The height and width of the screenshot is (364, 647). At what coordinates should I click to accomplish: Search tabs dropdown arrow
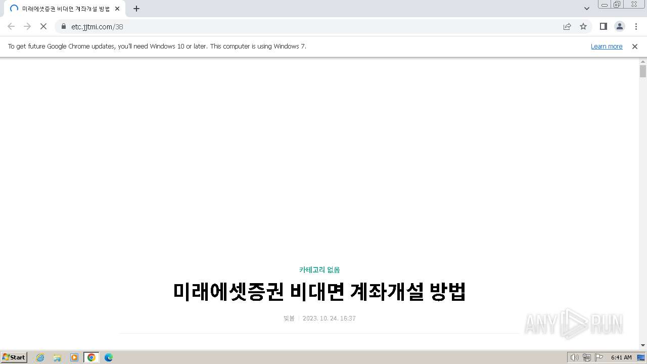tap(587, 9)
